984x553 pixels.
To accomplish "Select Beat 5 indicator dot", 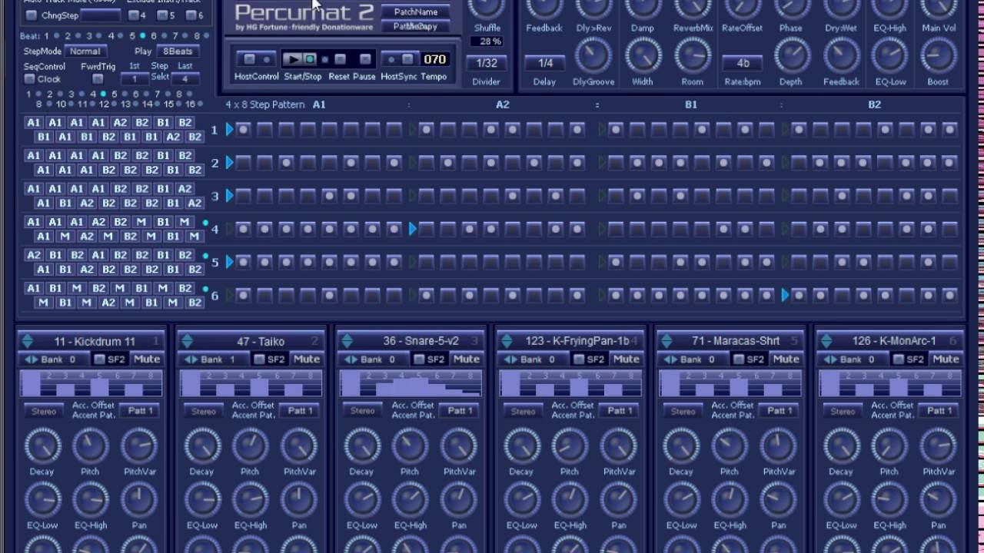I will (142, 36).
